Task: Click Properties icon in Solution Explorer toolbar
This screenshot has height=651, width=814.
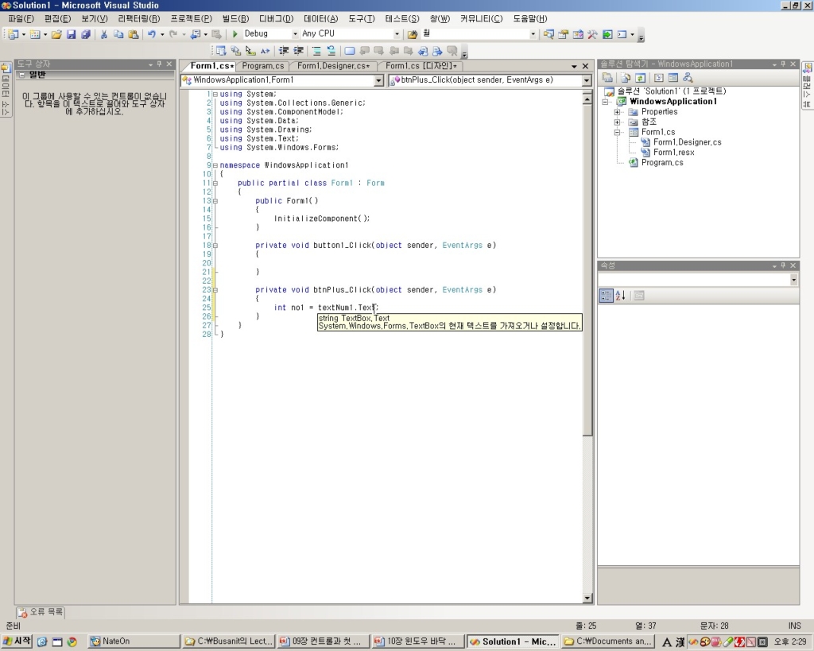Action: (607, 78)
